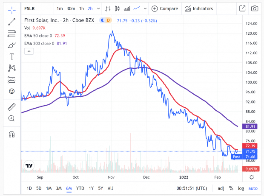264x196 pixels.
Task: Set date range to 5Y
Action: 100,188
